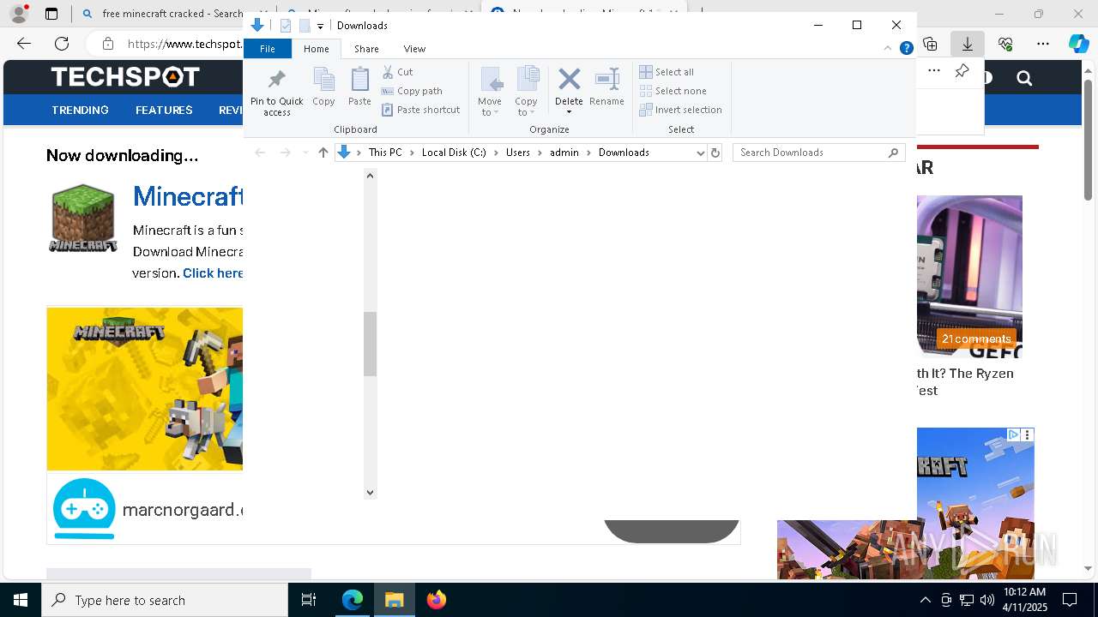The image size is (1098, 617).
Task: Expand chevron after This PC in path
Action: pyautogui.click(x=412, y=153)
